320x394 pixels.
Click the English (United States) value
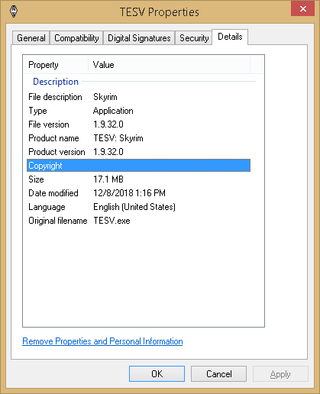pyautogui.click(x=134, y=207)
